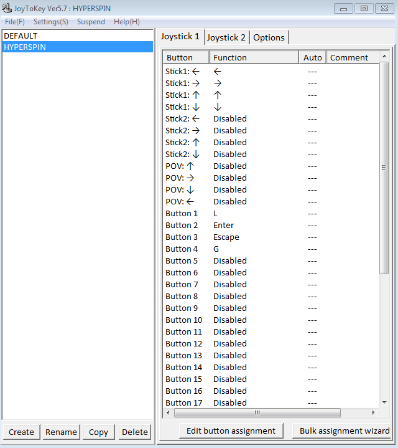Click Edit button assignment

point(231,431)
